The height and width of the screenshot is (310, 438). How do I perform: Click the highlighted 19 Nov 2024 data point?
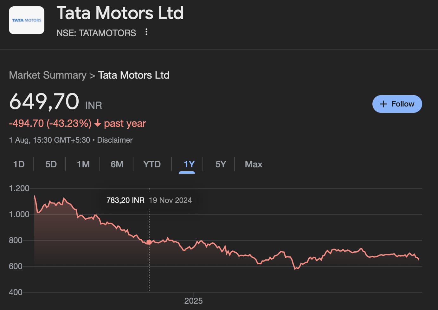pos(149,242)
